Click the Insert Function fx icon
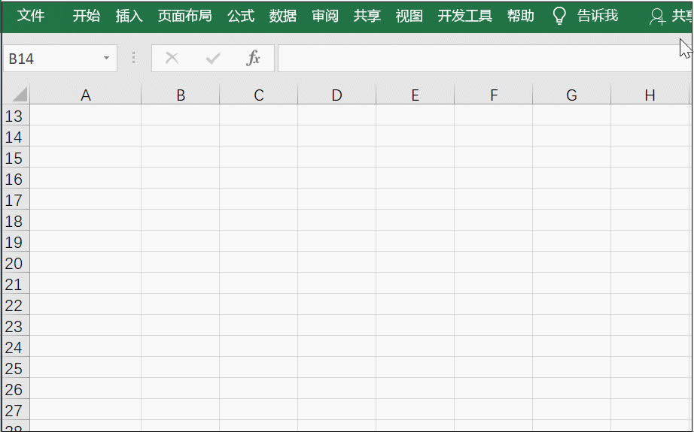This screenshot has height=432, width=694. 254,59
